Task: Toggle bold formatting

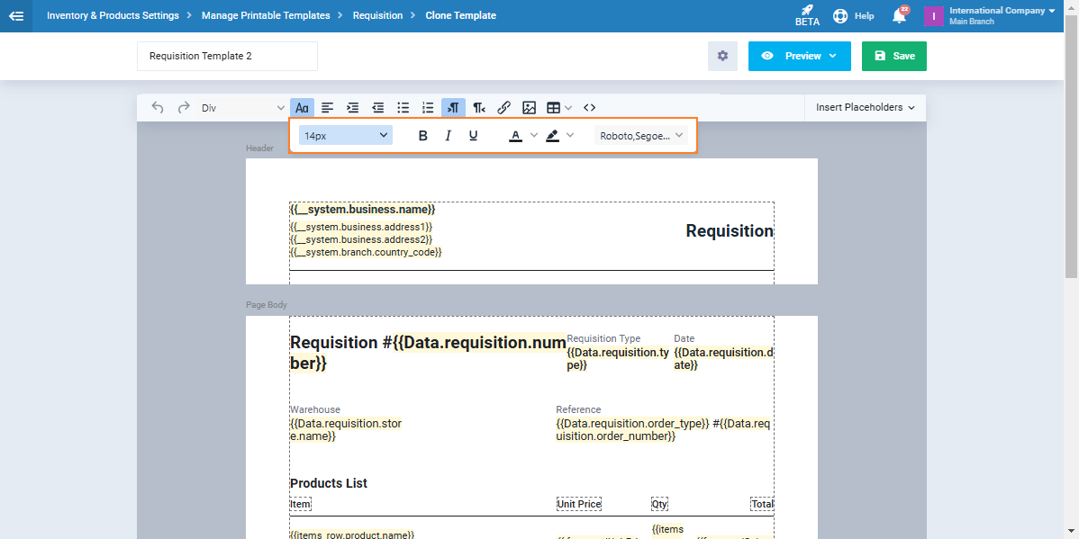Action: (x=423, y=136)
